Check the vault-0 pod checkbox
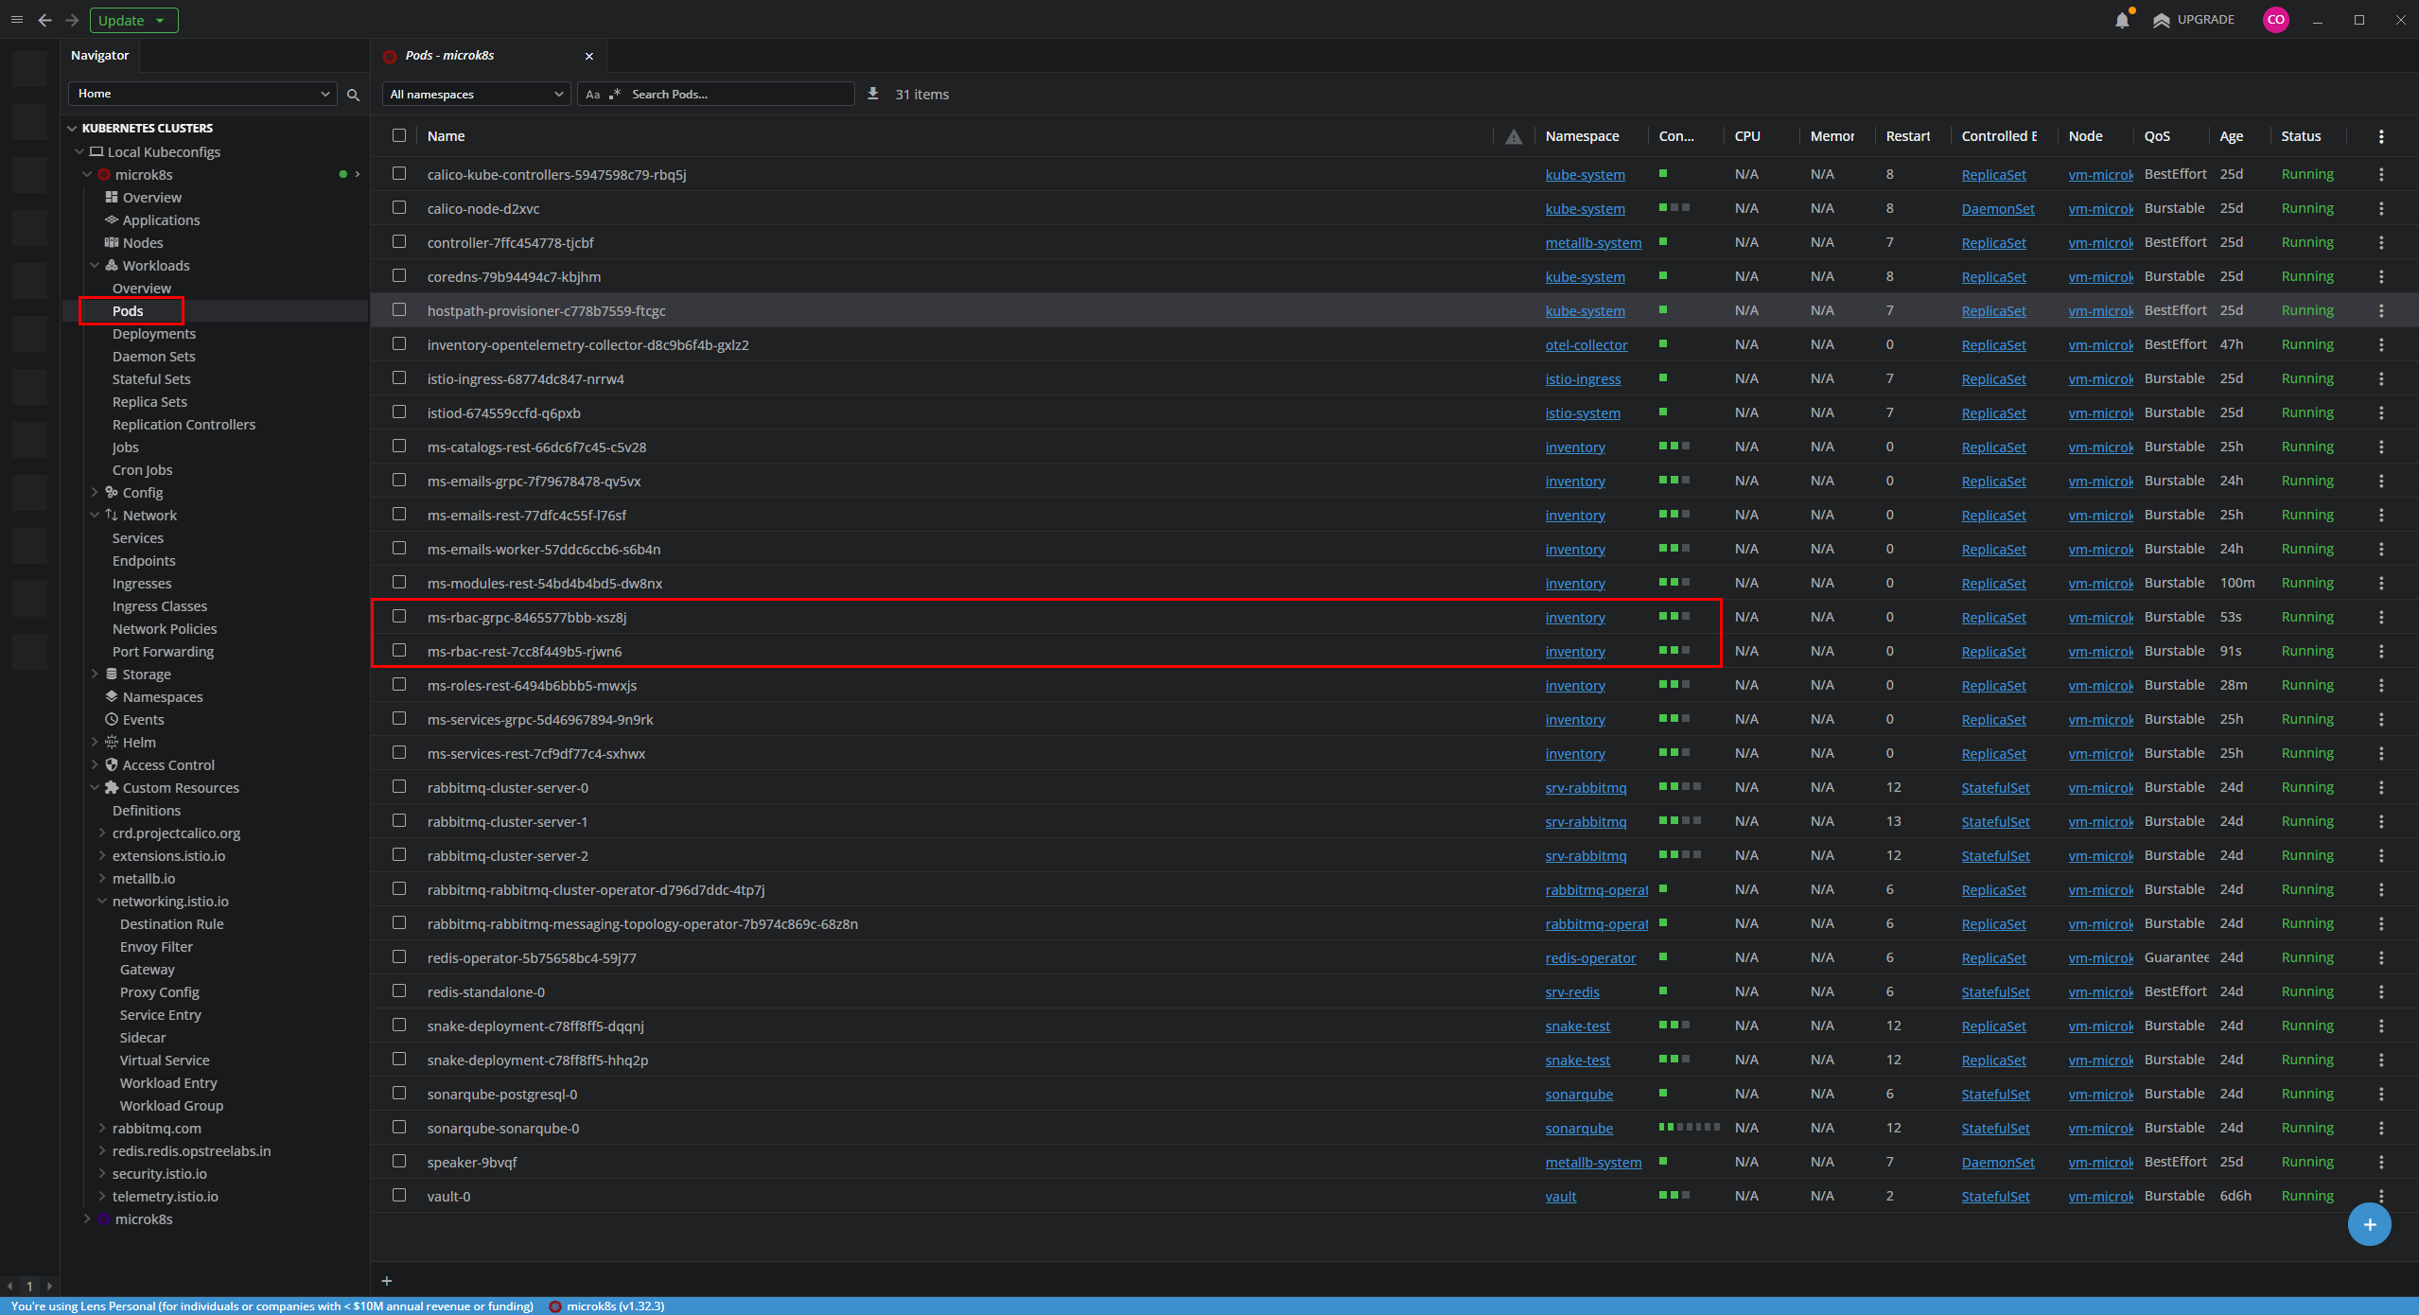 point(399,1195)
